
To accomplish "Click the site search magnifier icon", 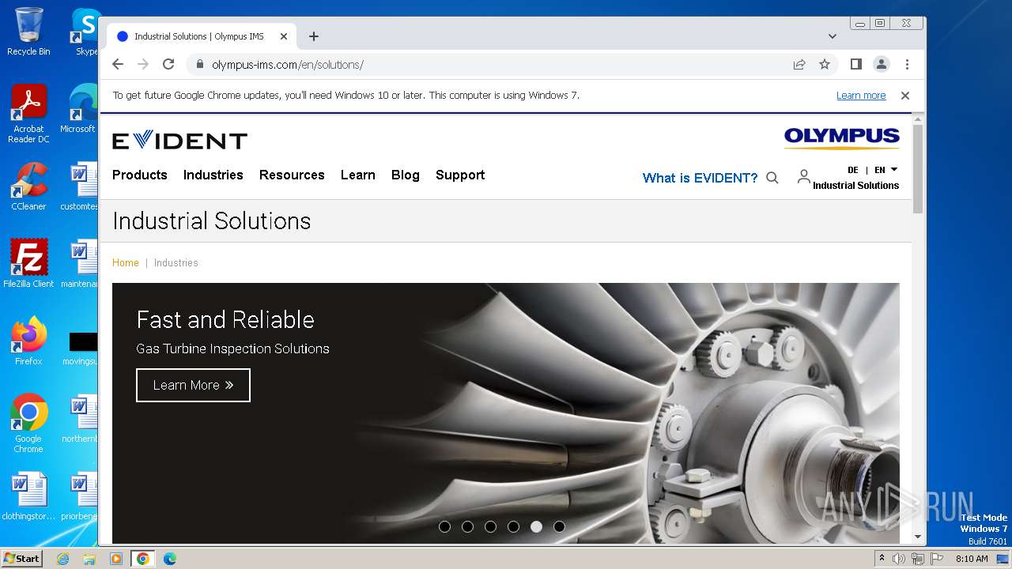I will click(x=772, y=178).
